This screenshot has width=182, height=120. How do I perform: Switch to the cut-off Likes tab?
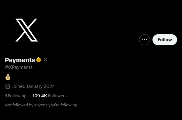[x=159, y=119]
